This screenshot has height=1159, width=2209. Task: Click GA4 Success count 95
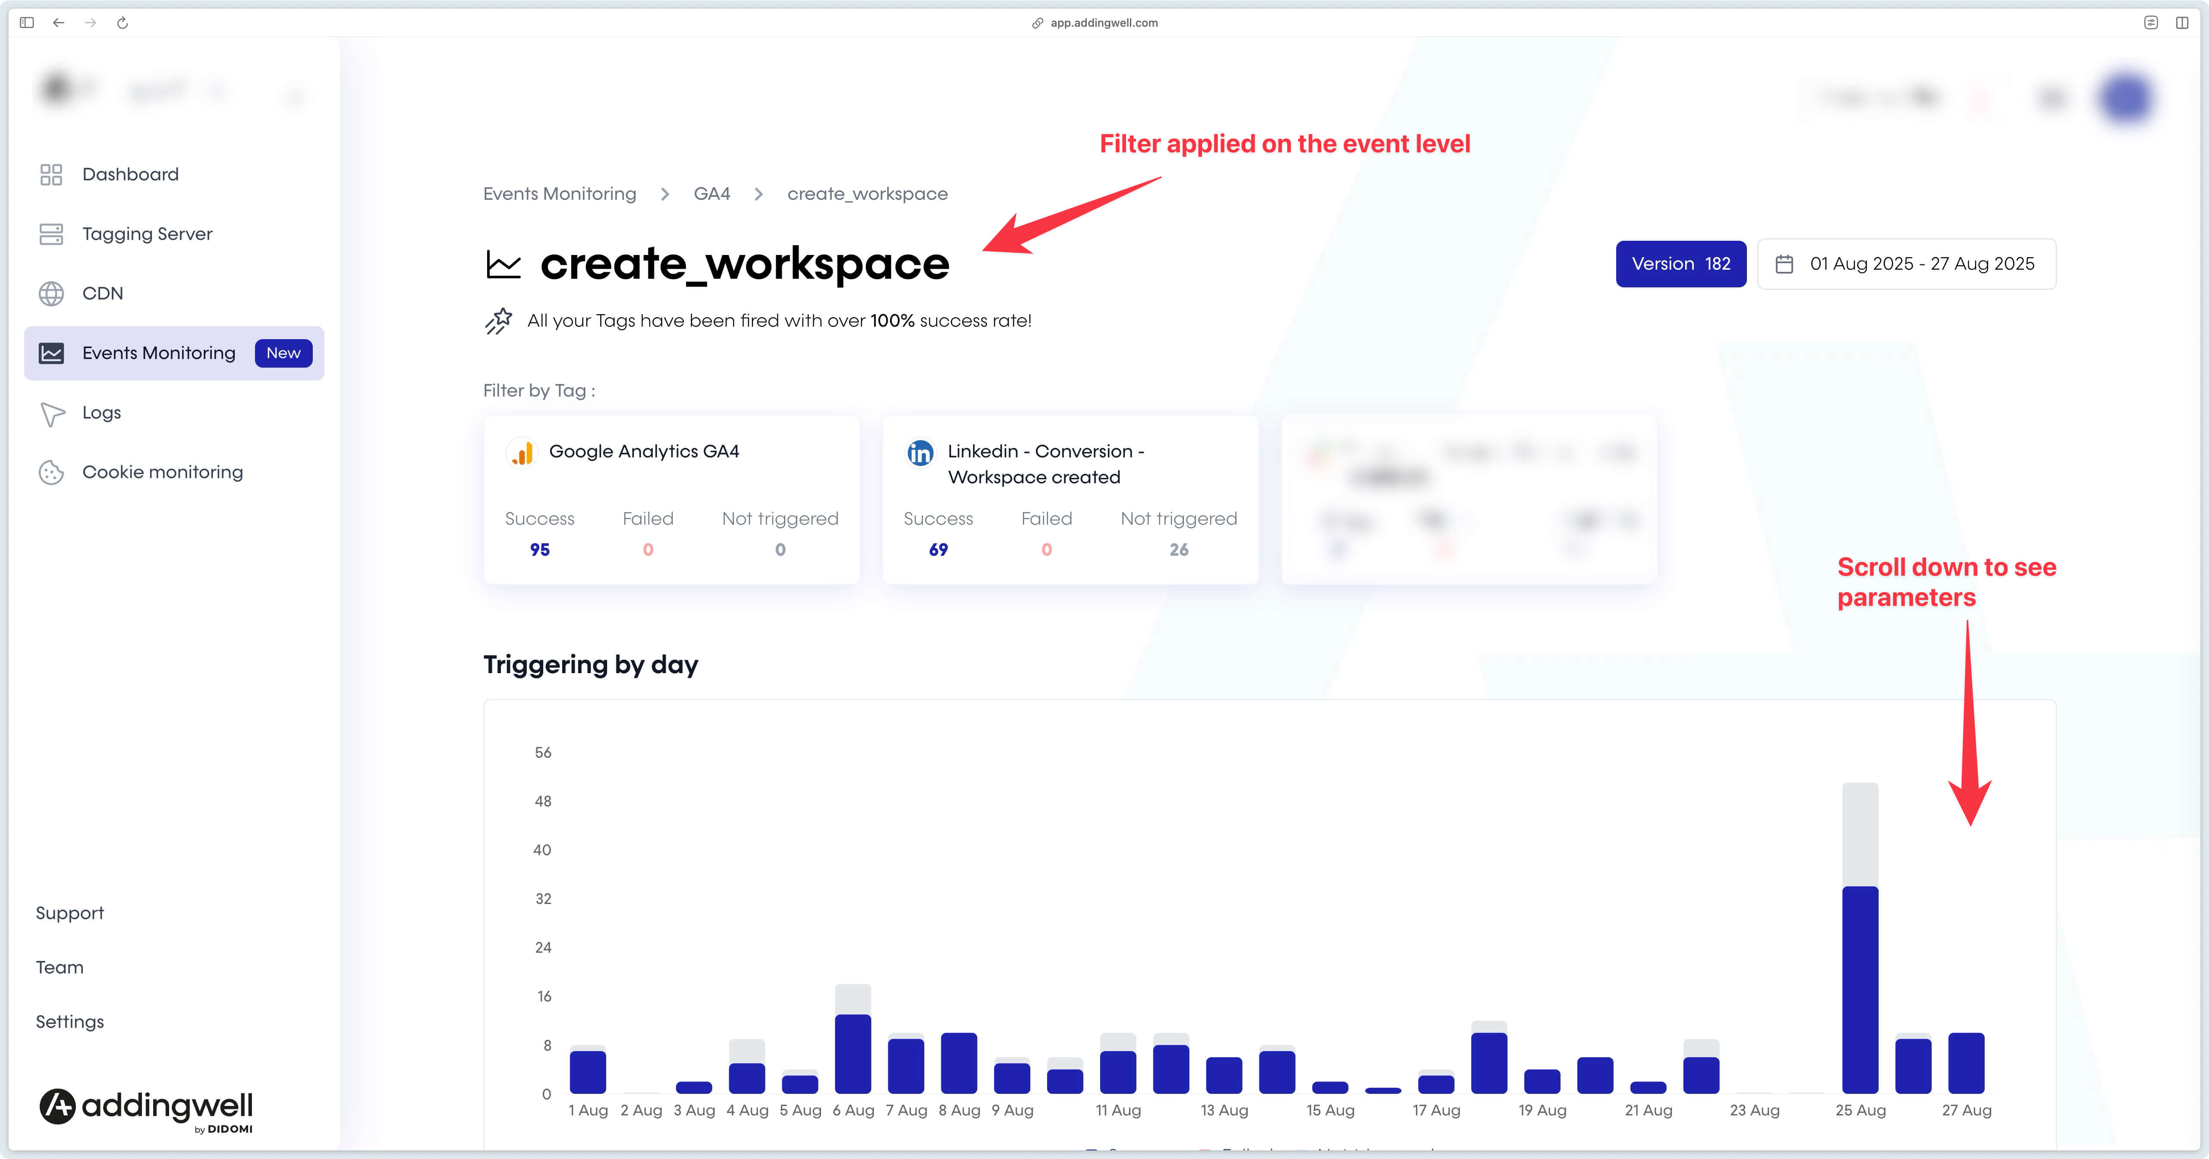(x=539, y=550)
